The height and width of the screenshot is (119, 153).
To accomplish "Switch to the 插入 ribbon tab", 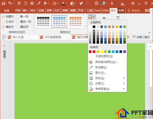I will click(x=25, y=10).
